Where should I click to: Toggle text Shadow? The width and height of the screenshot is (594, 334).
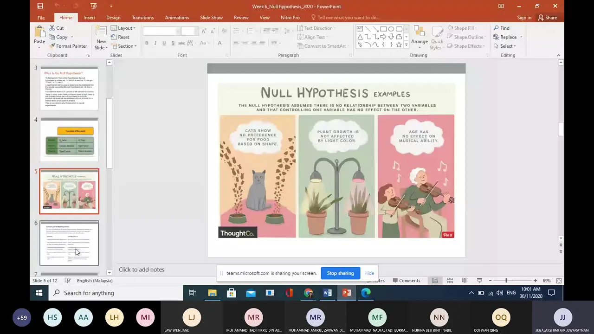(x=173, y=43)
